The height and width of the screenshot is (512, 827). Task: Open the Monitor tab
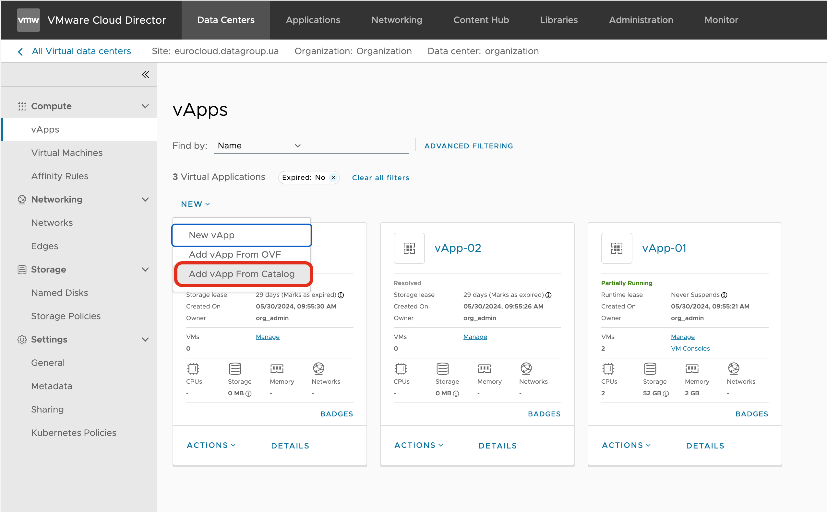coord(721,20)
